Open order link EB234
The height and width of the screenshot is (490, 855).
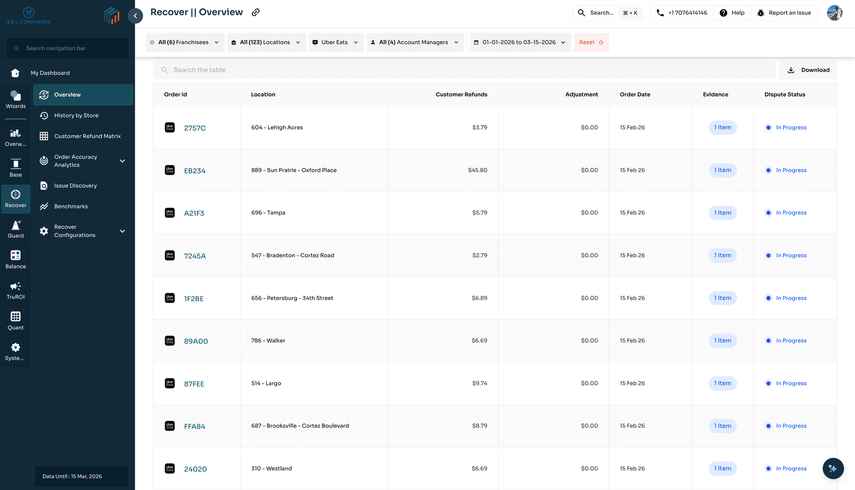pyautogui.click(x=195, y=171)
